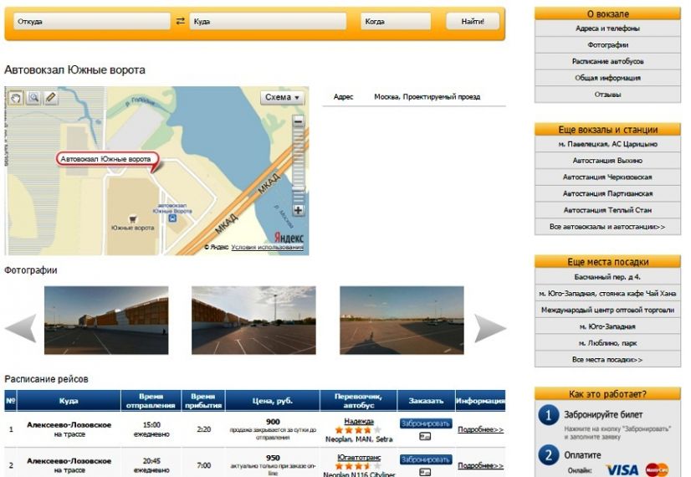This screenshot has width=691, height=477.
Task: Open the middle station photo thumbnail
Action: click(253, 321)
